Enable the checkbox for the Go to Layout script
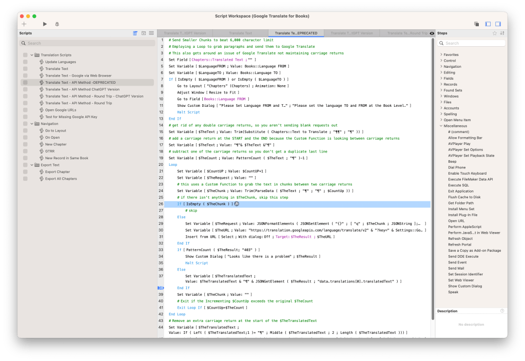Image resolution: width=525 pixels, height=361 pixels. [25, 130]
